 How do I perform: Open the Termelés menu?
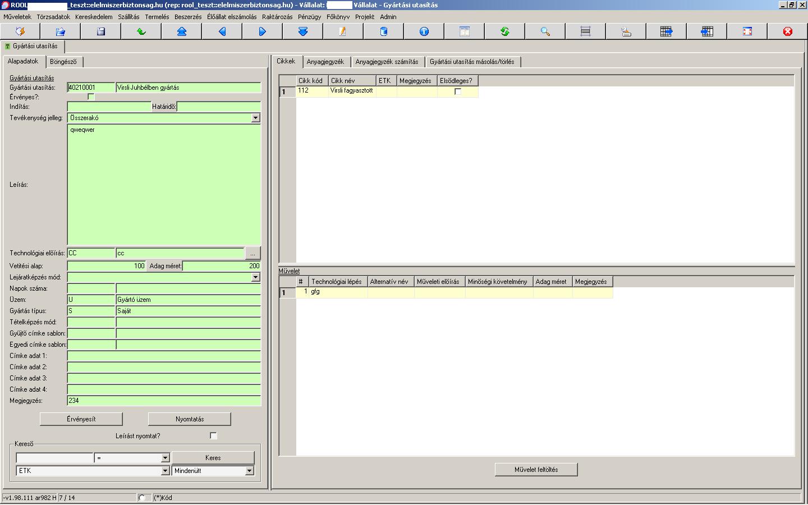point(157,17)
